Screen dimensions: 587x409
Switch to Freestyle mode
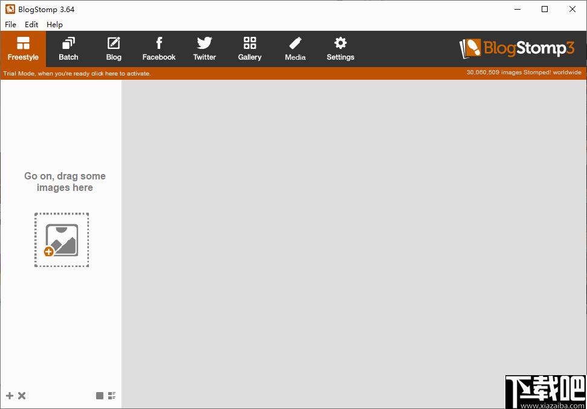(x=23, y=49)
